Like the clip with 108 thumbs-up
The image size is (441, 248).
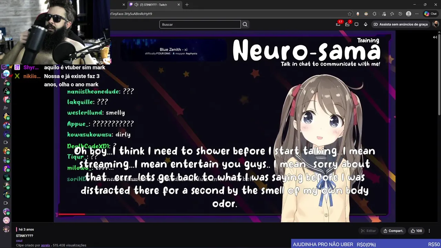click(416, 231)
